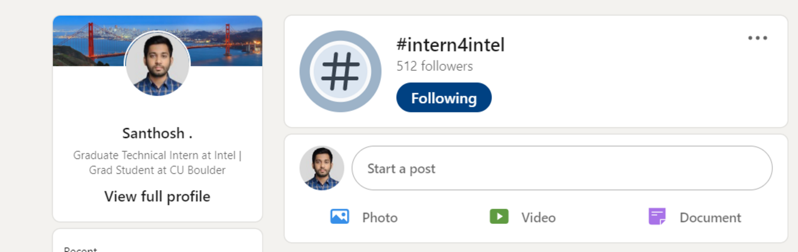This screenshot has width=798, height=252.
Task: Open View full profile
Action: pyautogui.click(x=157, y=196)
